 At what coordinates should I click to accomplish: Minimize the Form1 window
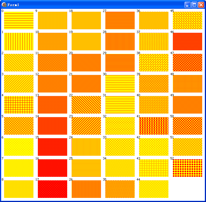[x=188, y=5]
